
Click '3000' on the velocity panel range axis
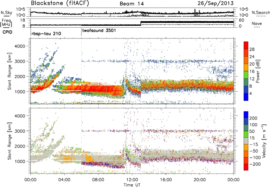[20, 131]
